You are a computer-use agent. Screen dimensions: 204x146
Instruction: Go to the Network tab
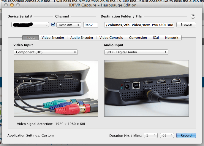172,38
